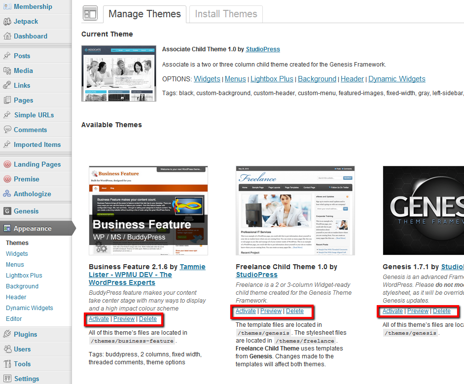Screen dimensions: 464x384
Task: Delete the Business Feature theme
Action: click(148, 319)
